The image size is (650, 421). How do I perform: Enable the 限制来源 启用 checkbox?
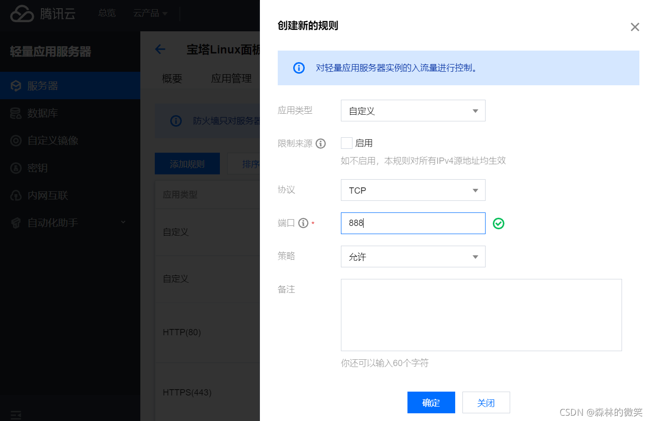[347, 143]
